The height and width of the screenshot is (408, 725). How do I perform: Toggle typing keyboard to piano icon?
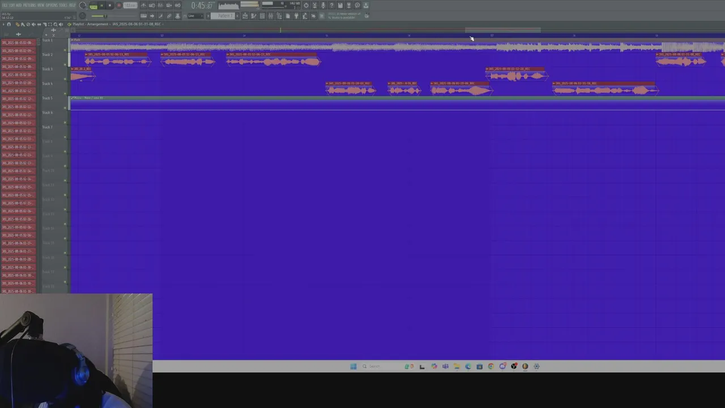click(x=143, y=16)
